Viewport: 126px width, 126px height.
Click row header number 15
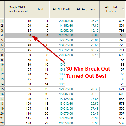(x=2, y=89)
